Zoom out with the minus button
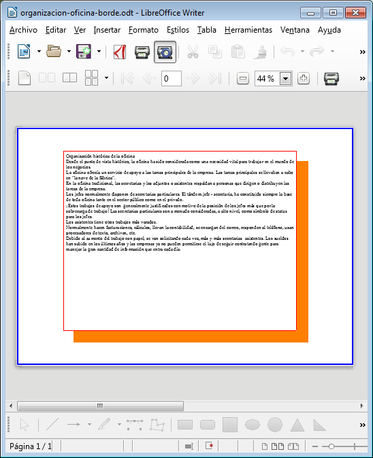The width and height of the screenshot is (373, 458). [x=243, y=78]
